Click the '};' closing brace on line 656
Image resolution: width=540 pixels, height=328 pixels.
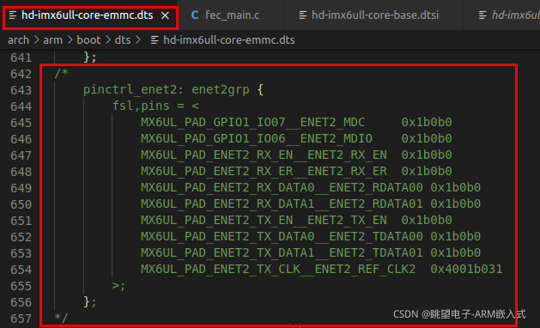90,302
